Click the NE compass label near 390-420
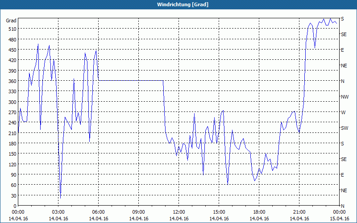357x223 pixels. point(344,66)
